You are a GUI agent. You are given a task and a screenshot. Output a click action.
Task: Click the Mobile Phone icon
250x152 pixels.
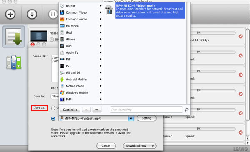pos(62,86)
